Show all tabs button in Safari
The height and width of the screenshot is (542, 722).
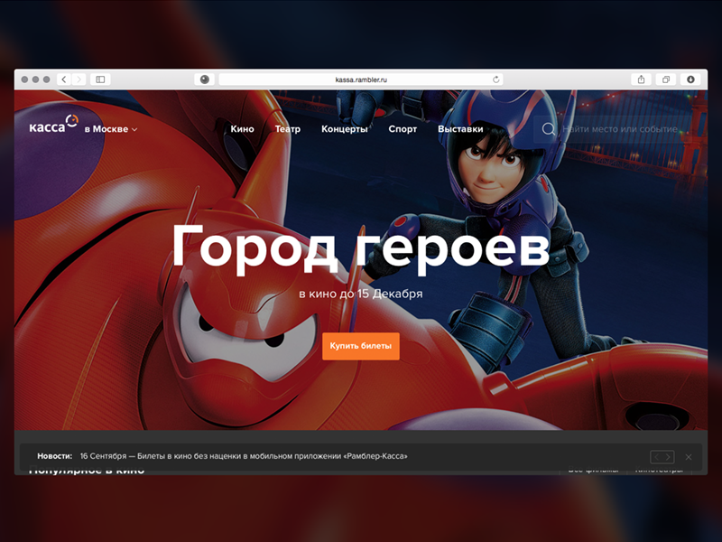(666, 79)
